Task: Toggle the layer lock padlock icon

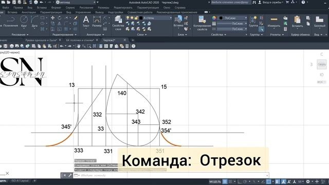Action: click(x=136, y=18)
